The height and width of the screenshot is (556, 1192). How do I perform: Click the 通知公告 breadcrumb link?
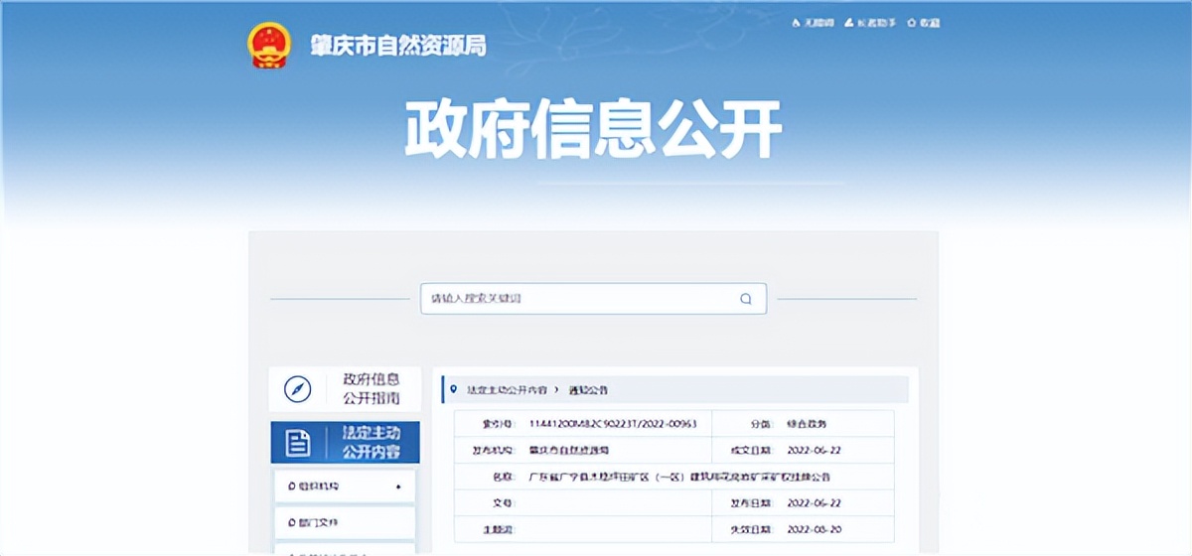pyautogui.click(x=588, y=390)
